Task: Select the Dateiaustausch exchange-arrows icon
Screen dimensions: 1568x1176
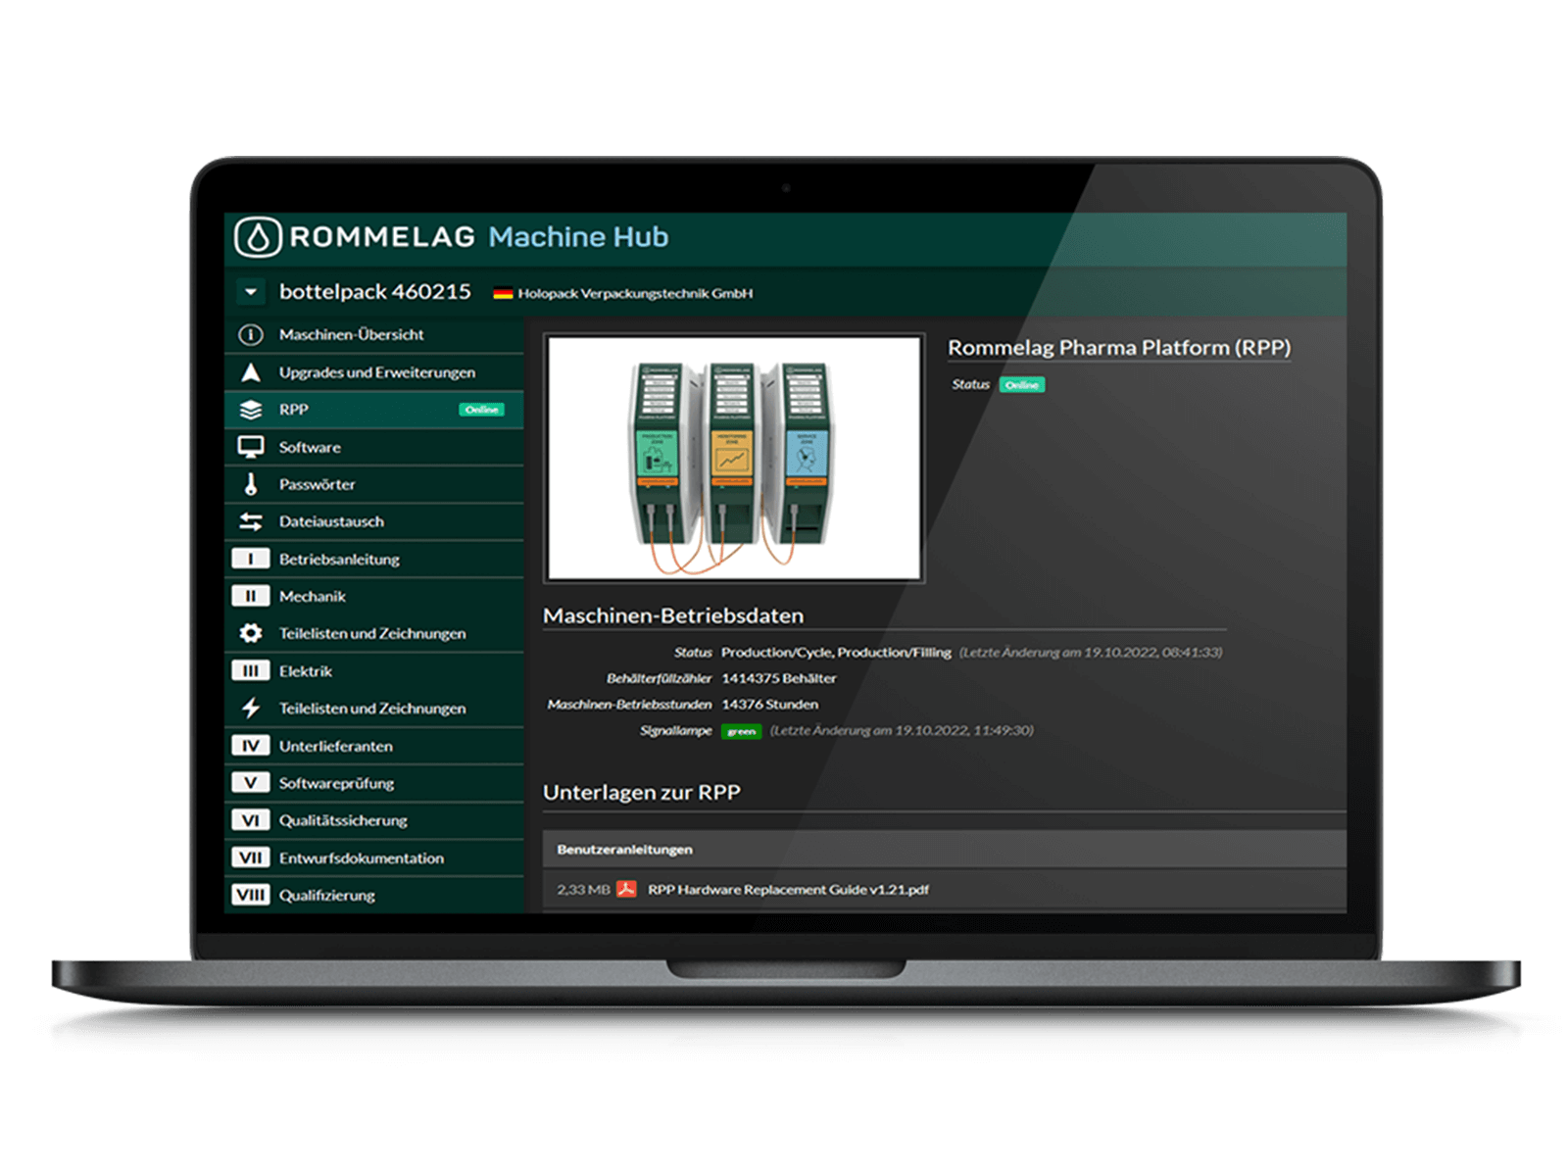Action: (252, 521)
